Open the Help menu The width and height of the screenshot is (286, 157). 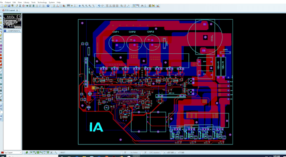pos(58,3)
